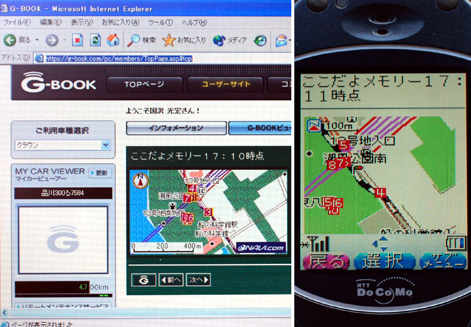Open the ツール(T) menu
The width and height of the screenshot is (471, 327).
point(161,23)
